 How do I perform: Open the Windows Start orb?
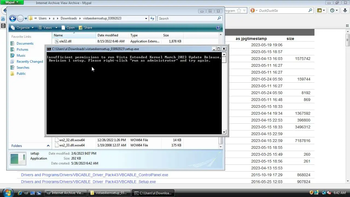pyautogui.click(x=8, y=193)
